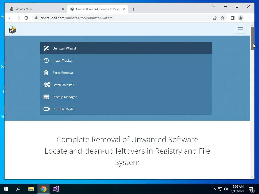259x194 pixels.
Task: Open the tab search chevron
Action: pyautogui.click(x=214, y=6)
